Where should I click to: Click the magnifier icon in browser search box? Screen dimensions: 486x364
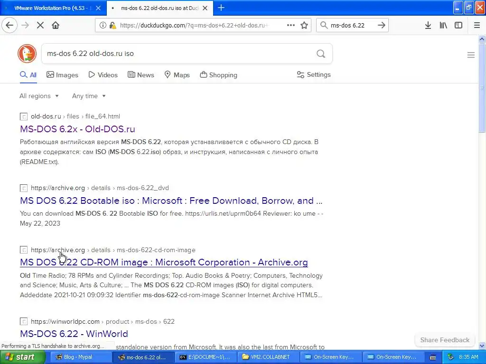324,26
